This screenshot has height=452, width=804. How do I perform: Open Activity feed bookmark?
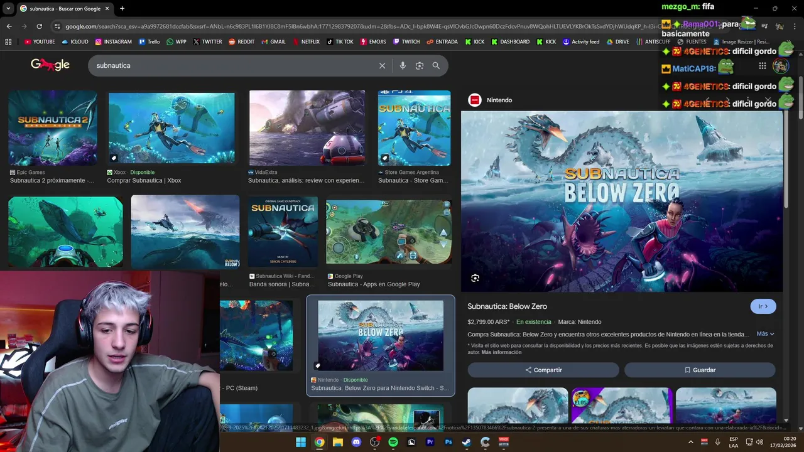pos(581,42)
